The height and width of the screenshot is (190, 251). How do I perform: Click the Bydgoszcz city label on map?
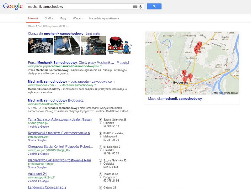(181, 83)
